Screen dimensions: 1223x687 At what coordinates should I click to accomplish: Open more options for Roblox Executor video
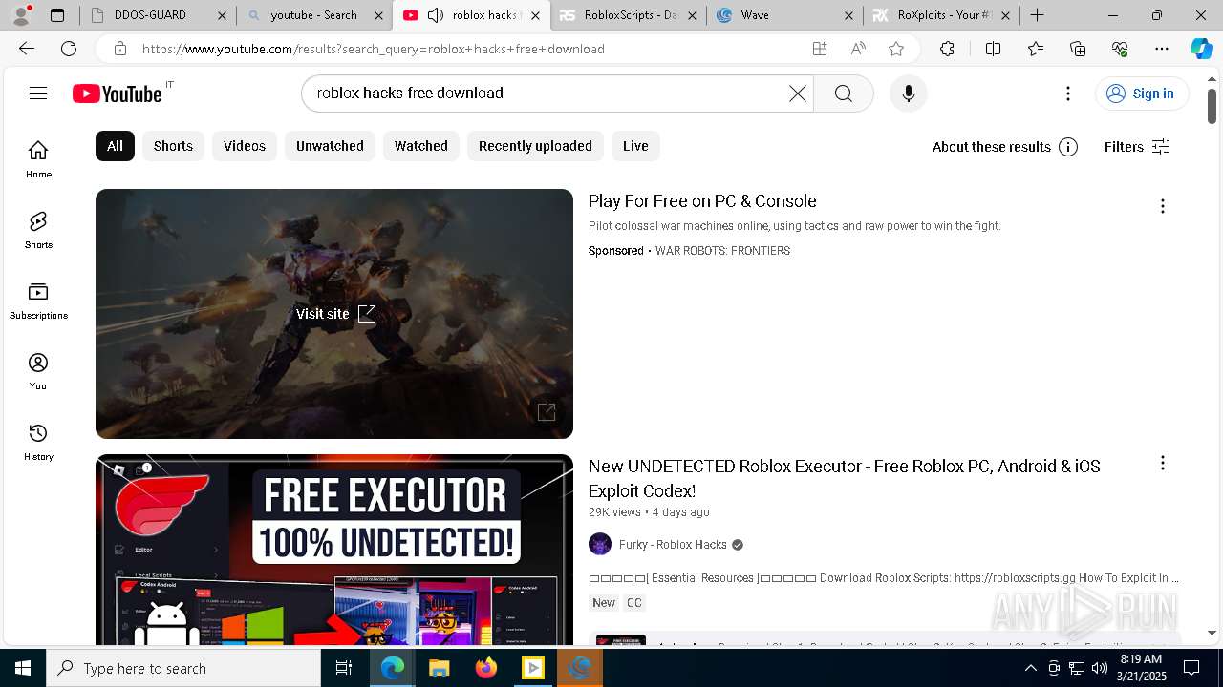point(1162,463)
